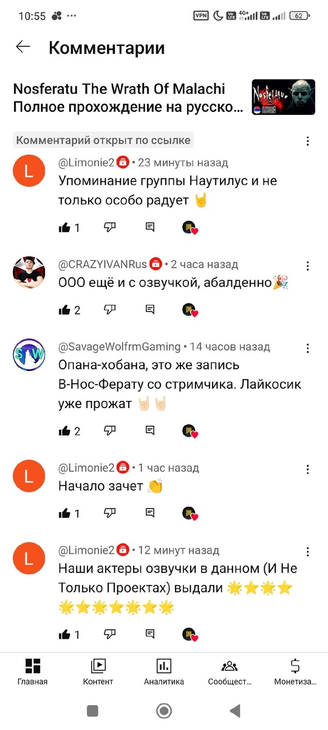Tap the Android home circle button
The width and height of the screenshot is (328, 730).
tap(164, 711)
